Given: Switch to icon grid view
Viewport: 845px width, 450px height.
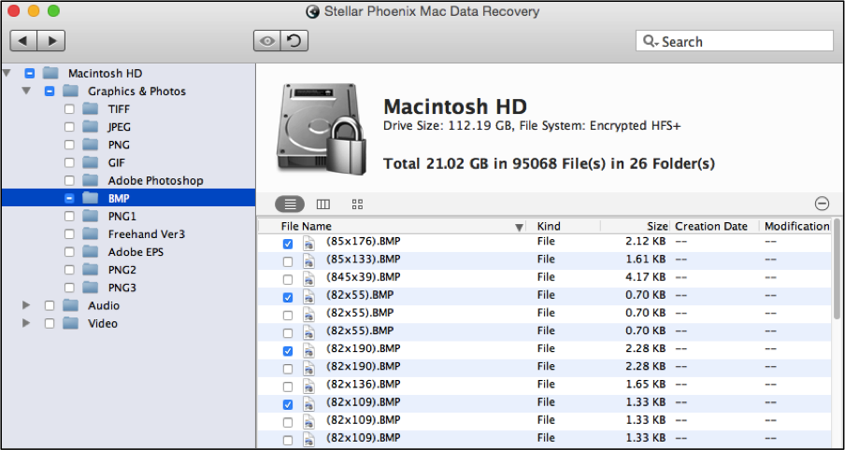Looking at the screenshot, I should pos(357,204).
